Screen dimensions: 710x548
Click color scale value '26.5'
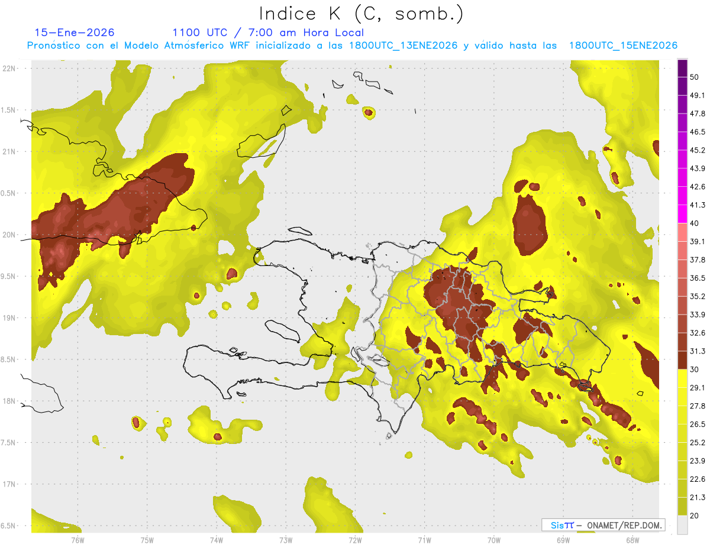click(x=698, y=424)
